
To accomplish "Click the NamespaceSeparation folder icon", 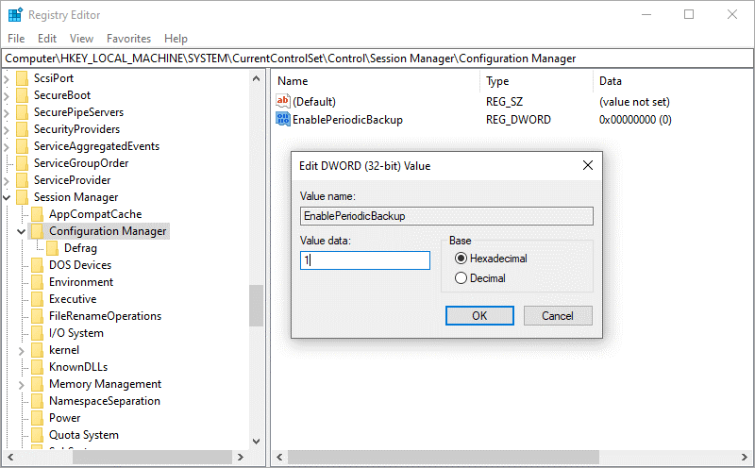I will [37, 401].
